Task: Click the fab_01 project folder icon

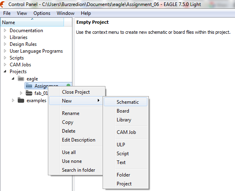Action: [x=29, y=93]
